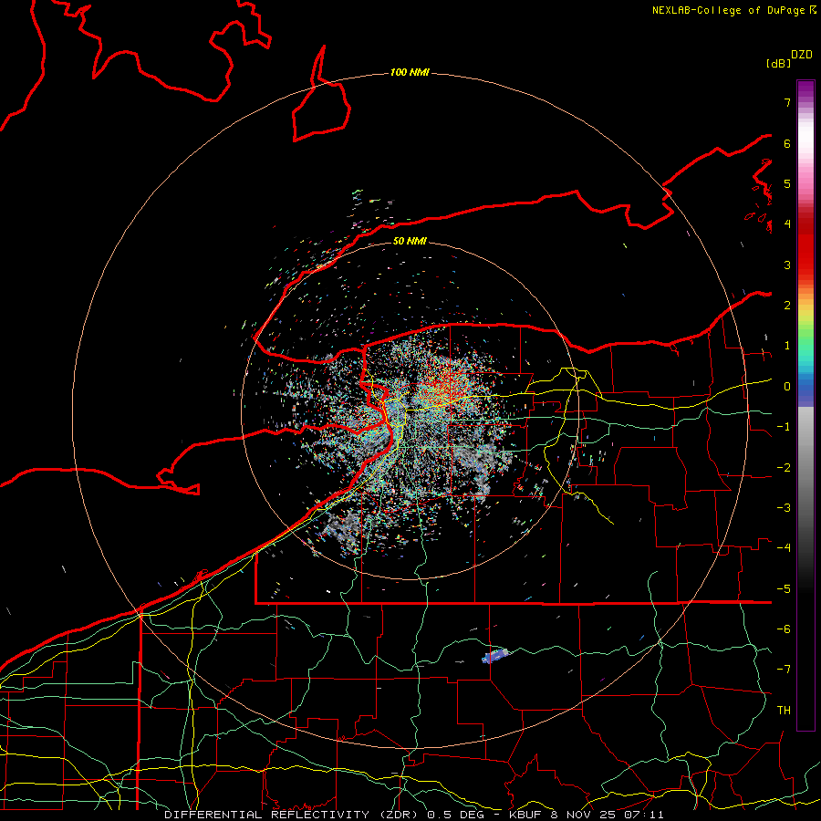Click the 8 NOV 25 07:11 timestamp
821x821 pixels.
[608, 815]
